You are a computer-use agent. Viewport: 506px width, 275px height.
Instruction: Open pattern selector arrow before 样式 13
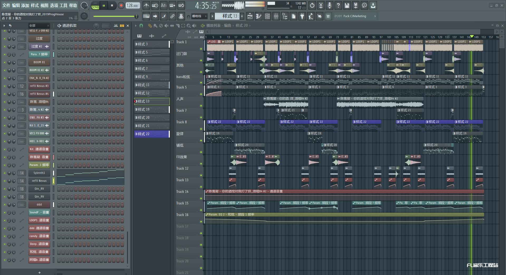pyautogui.click(x=212, y=16)
